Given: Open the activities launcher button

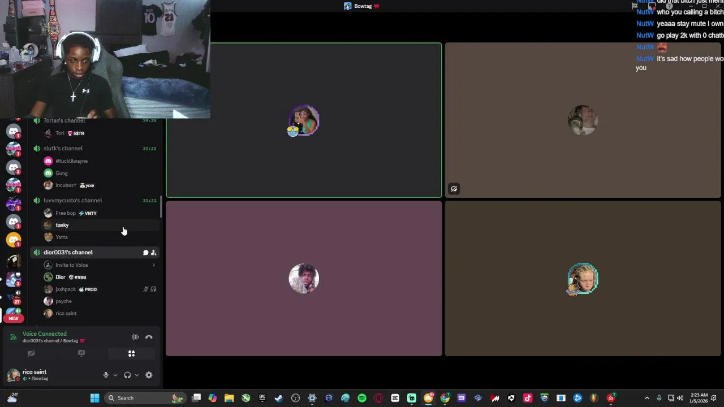Looking at the screenshot, I should (x=131, y=353).
